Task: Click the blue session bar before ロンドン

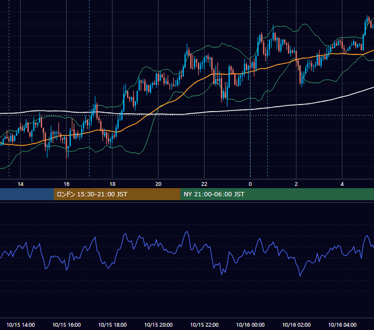Action: pos(27,194)
